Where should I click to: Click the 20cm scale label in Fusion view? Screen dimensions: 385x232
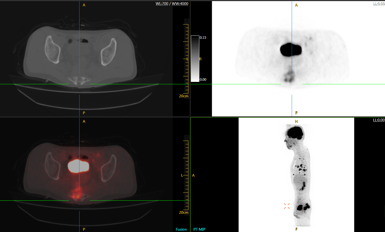(x=184, y=212)
